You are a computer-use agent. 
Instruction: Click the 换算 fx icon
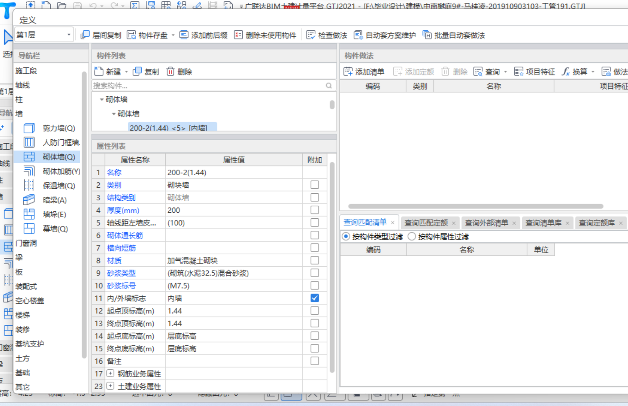click(x=566, y=71)
